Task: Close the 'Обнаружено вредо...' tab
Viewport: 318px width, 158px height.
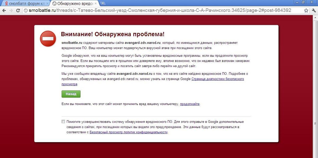Action: [96, 3]
